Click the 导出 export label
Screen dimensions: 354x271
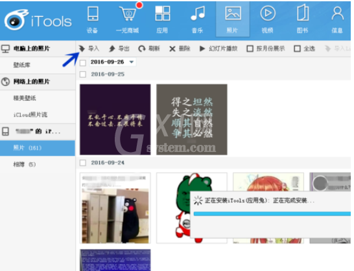tap(124, 49)
